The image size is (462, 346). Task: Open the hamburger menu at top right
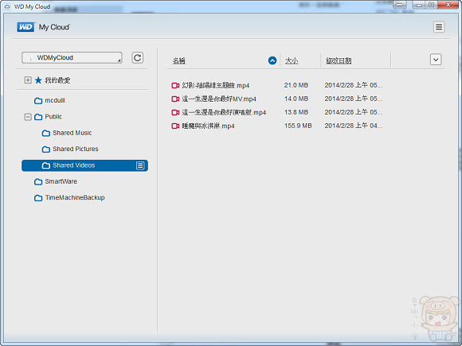coord(439,27)
